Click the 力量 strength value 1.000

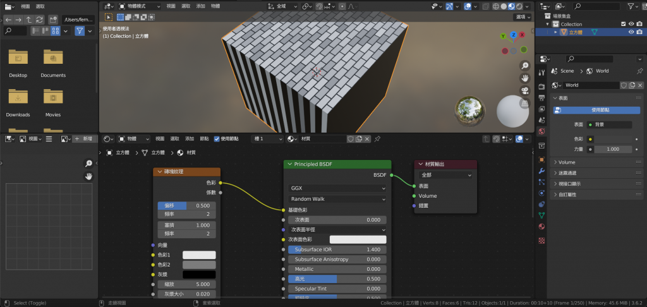point(613,149)
